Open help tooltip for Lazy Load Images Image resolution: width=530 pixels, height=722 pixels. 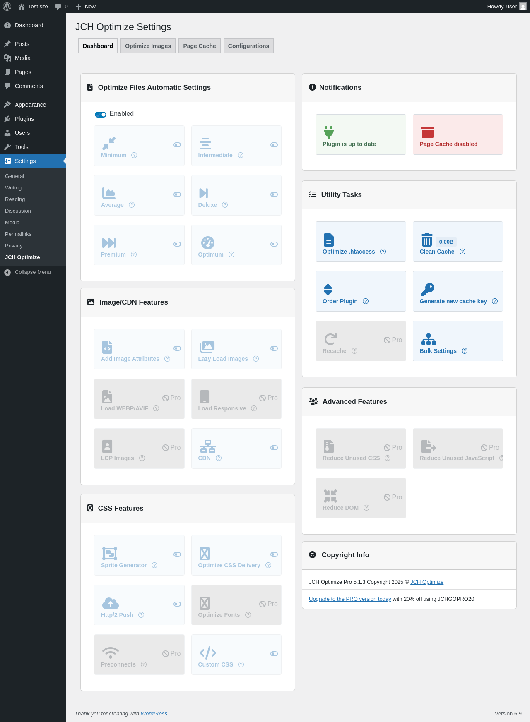pyautogui.click(x=256, y=359)
